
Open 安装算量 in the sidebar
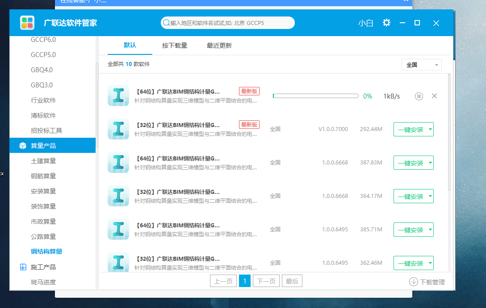43,191
